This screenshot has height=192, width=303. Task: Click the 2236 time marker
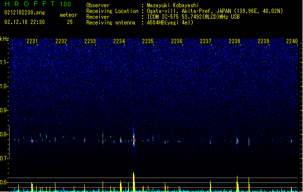(x=177, y=41)
